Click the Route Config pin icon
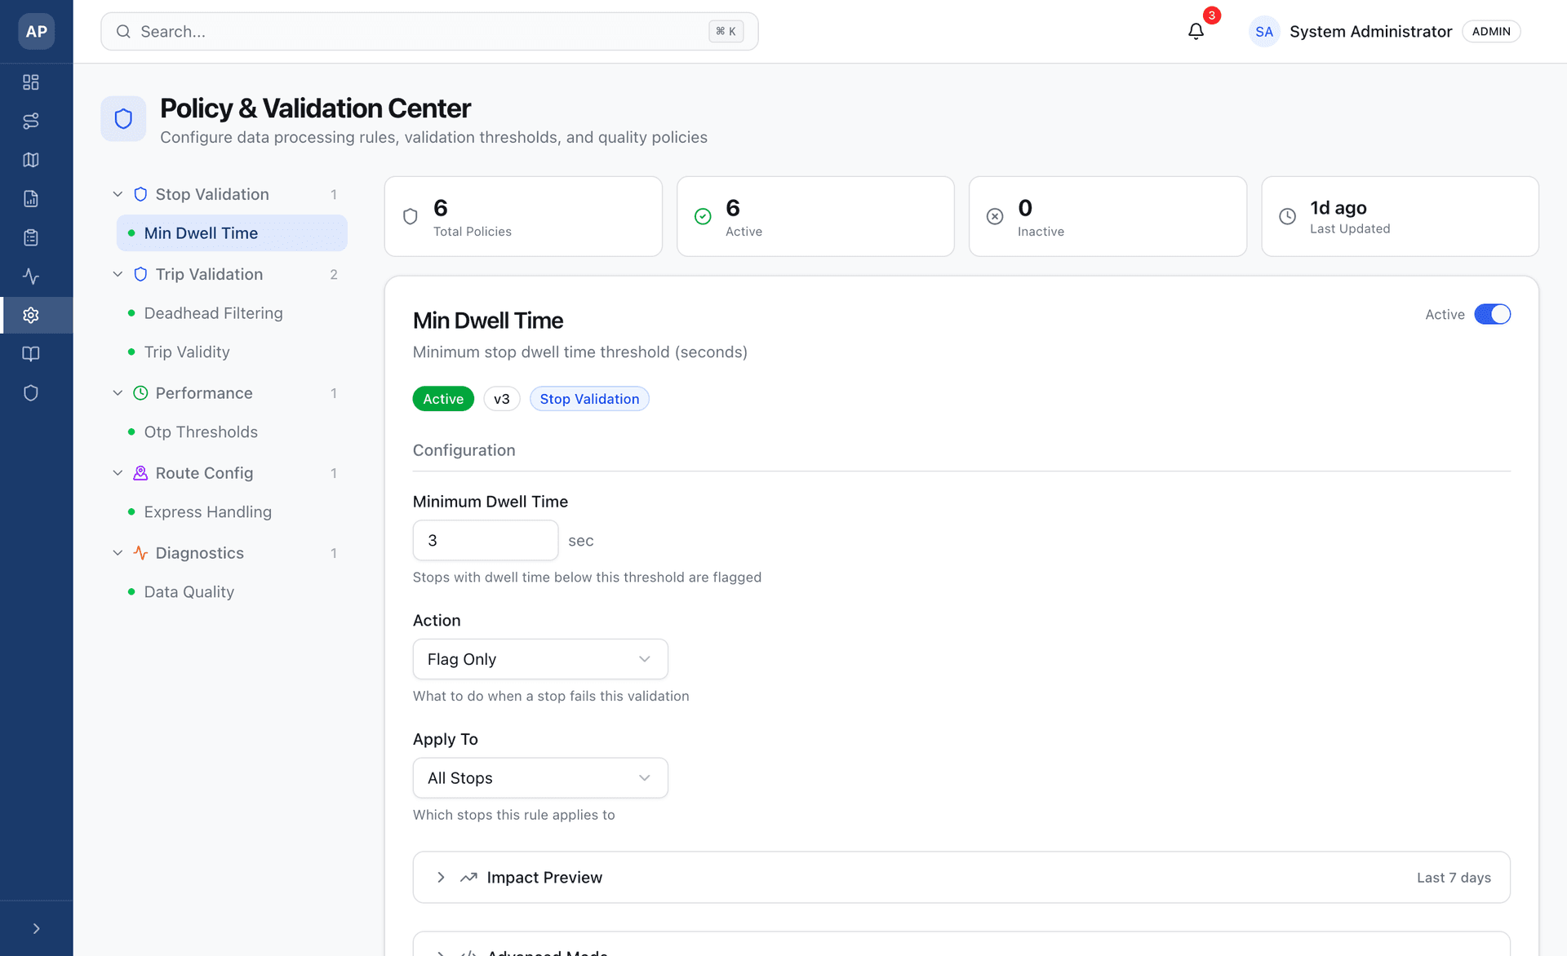This screenshot has width=1567, height=956. pos(140,473)
